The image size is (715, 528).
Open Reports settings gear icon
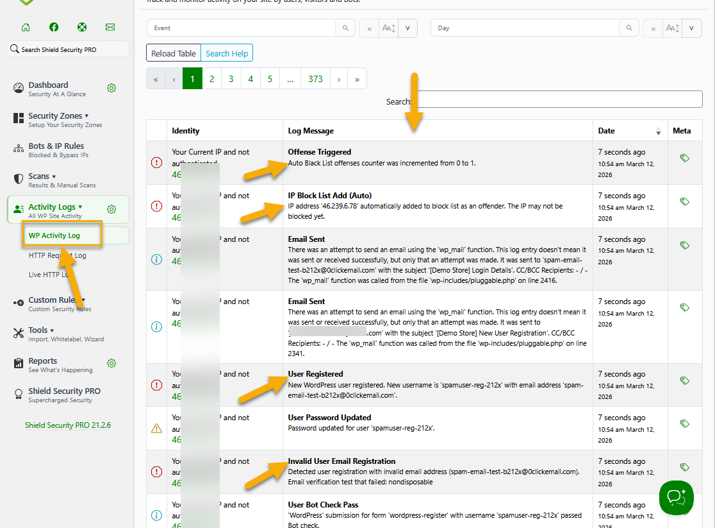(x=111, y=363)
